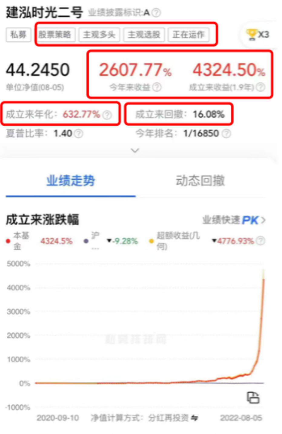This screenshot has height=434, width=282.
Task: Open the help icon beside 业绩披露标识
Action: coord(156,13)
